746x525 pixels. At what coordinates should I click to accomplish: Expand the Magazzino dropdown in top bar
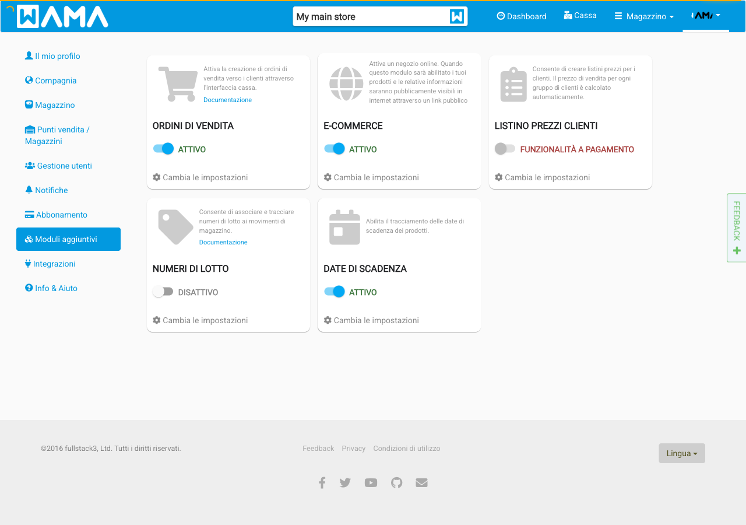tap(644, 16)
